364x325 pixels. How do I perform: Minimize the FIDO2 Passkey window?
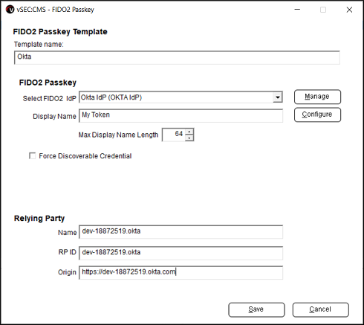pos(297,10)
